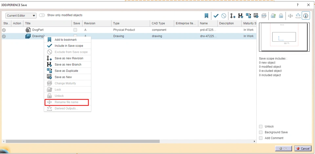Choose Include in Save scope menu entry
Image resolution: width=315 pixels, height=154 pixels.
[x=67, y=46]
